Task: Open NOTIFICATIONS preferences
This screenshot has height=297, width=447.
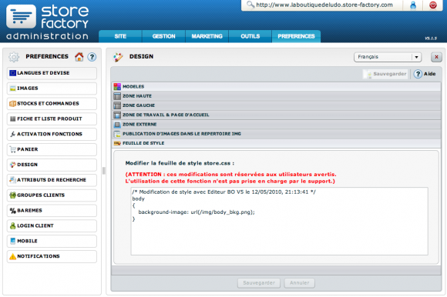Action: click(52, 256)
